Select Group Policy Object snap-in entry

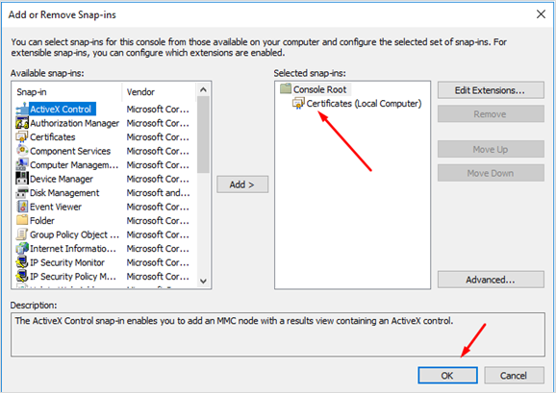[67, 234]
